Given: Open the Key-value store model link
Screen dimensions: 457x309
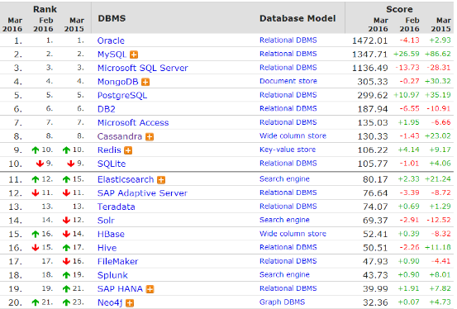Looking at the screenshot, I should coord(288,150).
